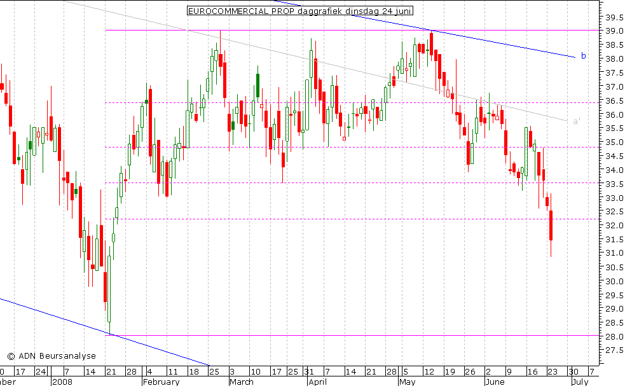The image size is (625, 386).
Task: Click the May month label
Action: tap(408, 382)
